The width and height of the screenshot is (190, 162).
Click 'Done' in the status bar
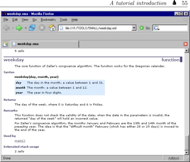tap(7, 158)
